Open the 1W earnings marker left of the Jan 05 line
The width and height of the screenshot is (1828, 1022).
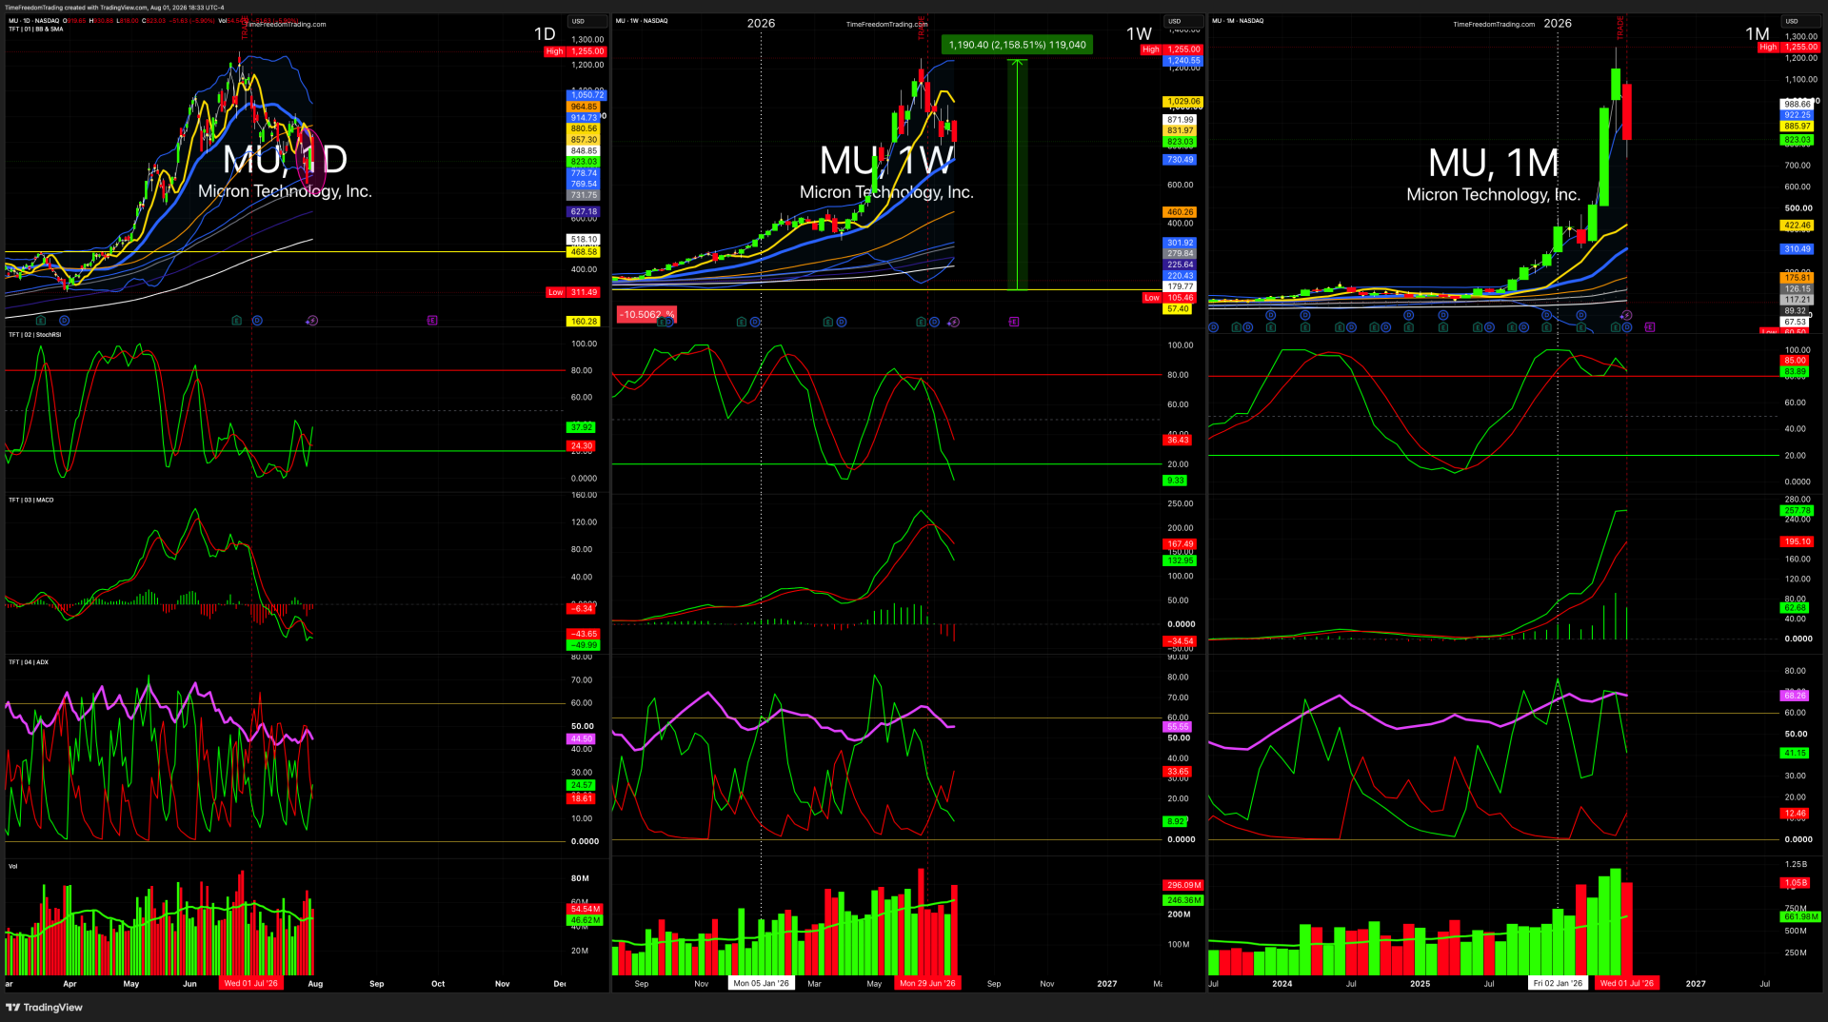[742, 323]
